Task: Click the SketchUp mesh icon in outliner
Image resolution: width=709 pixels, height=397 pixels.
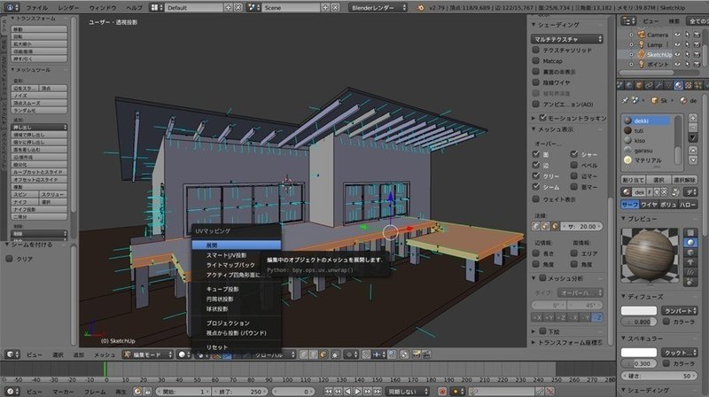Action: tap(641, 54)
